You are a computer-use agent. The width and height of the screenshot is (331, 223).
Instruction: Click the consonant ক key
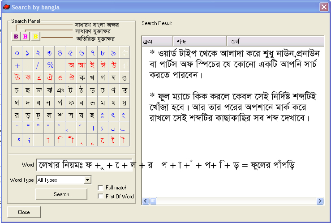(x=82, y=77)
